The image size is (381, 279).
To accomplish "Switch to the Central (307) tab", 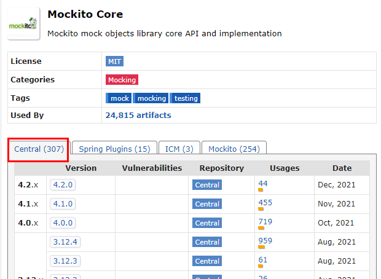I will coord(39,149).
